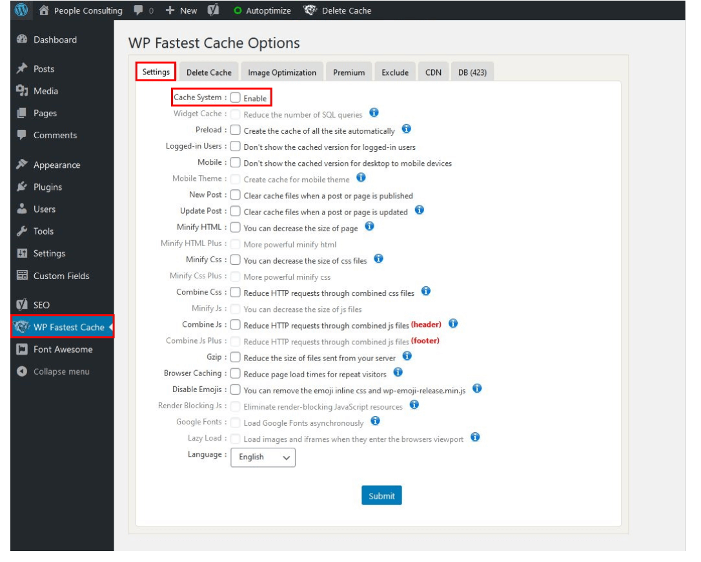Viewport: 701px width, 562px height.
Task: Click the SEO Yoast icon in sidebar
Action: click(22, 305)
